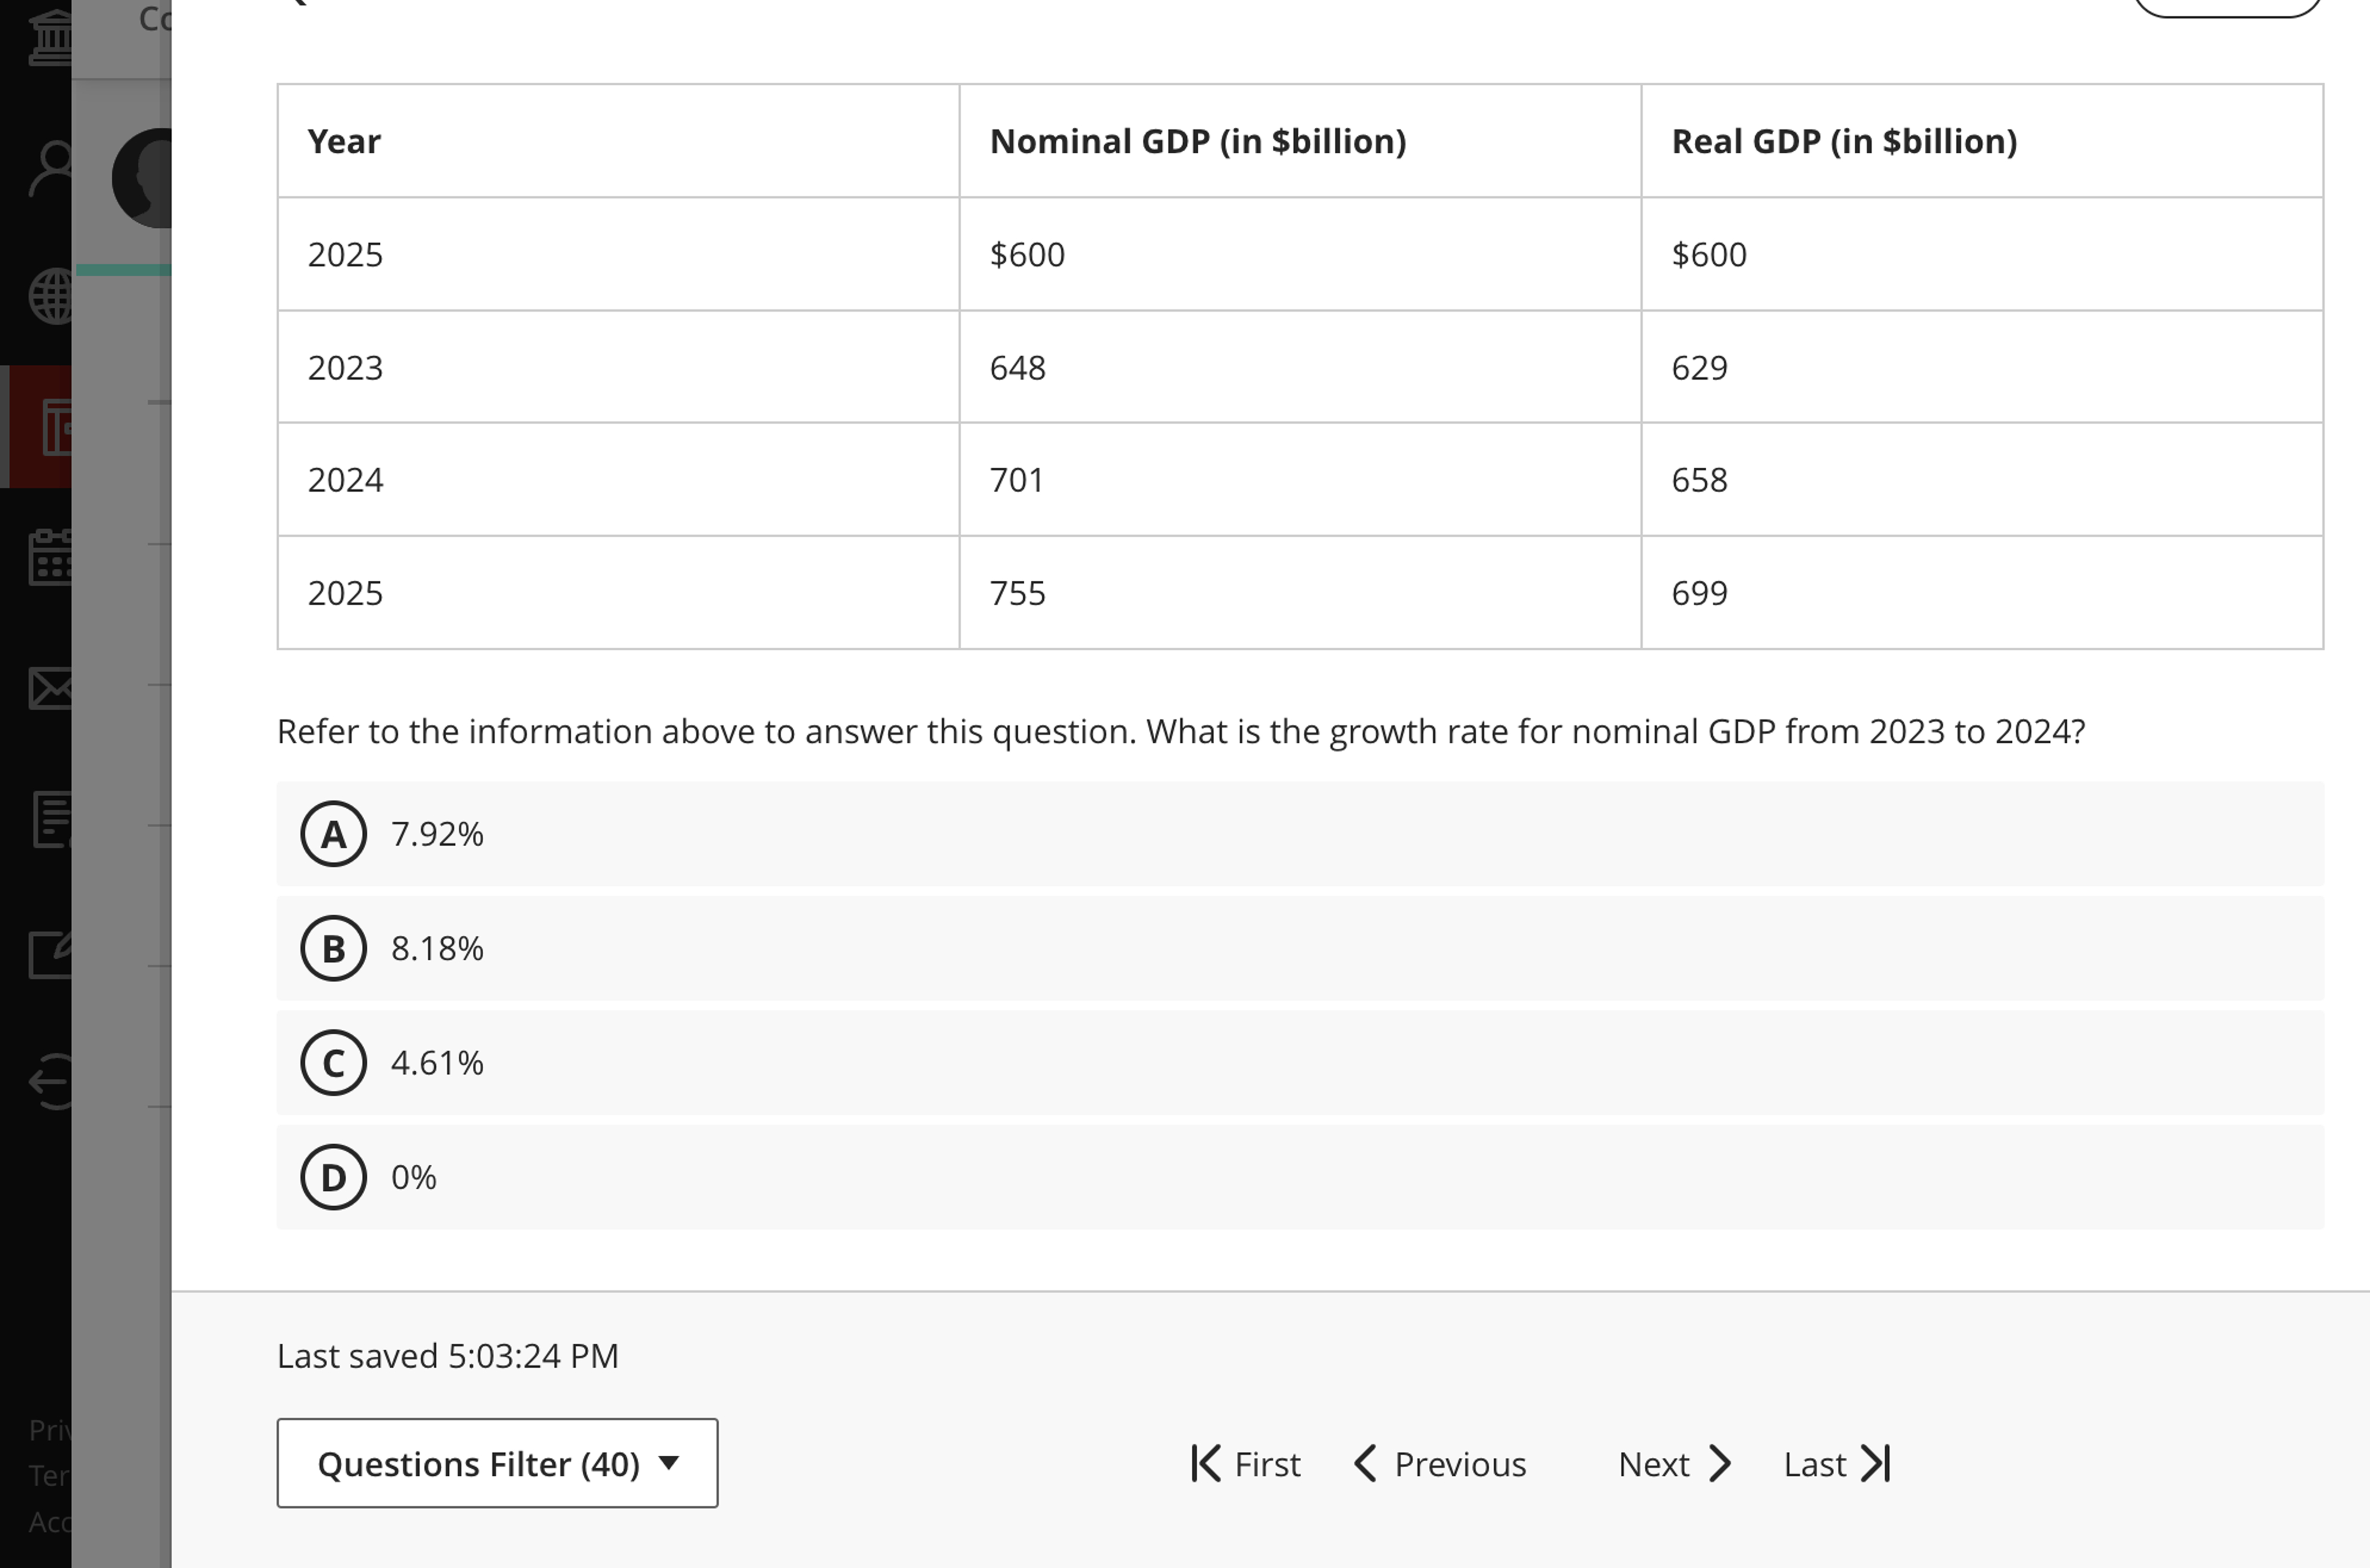Image resolution: width=2370 pixels, height=1568 pixels.
Task: Open the Calendar icon in sidebar
Action: (55, 557)
